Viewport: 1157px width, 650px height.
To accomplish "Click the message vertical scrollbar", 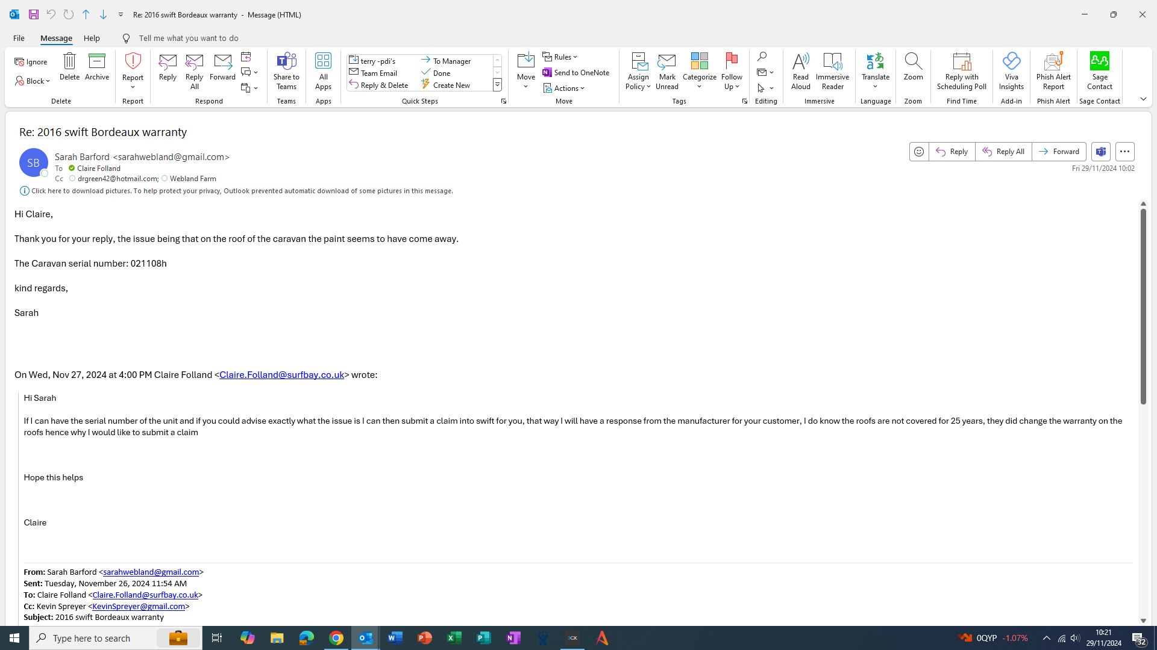I will tap(1143, 307).
